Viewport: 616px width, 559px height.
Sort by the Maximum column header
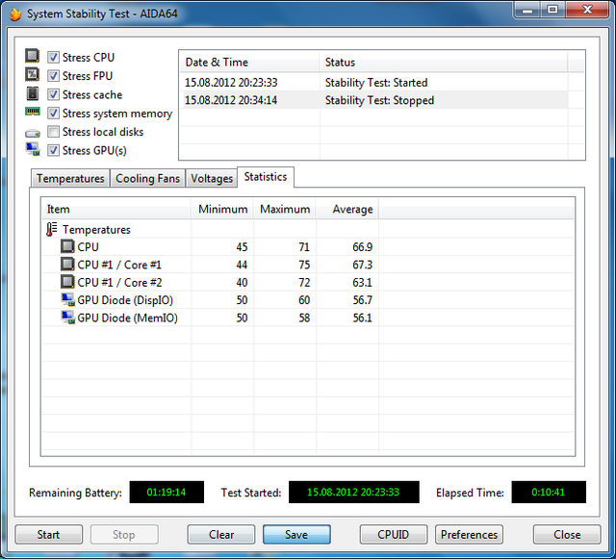(285, 209)
